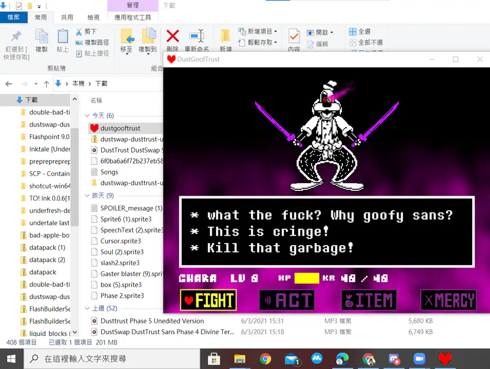The image size is (490, 369).
Task: Click the Rename icon in ribbon
Action: (197, 36)
